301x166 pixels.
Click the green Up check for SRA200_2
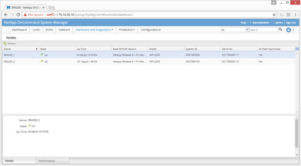(x=42, y=61)
